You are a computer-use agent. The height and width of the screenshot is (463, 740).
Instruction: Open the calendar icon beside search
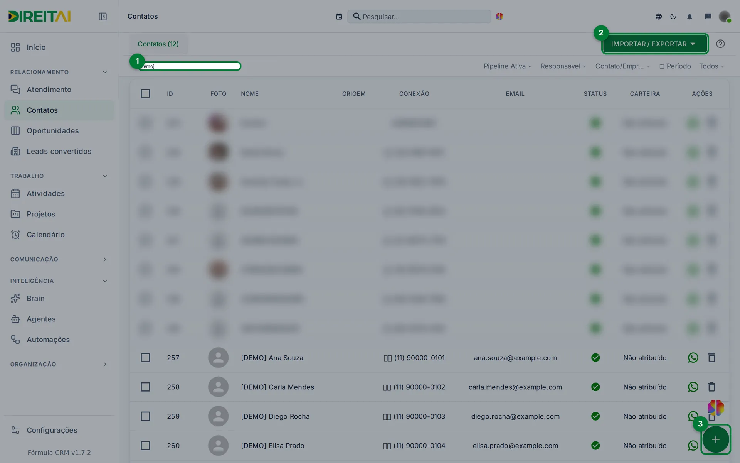pos(339,17)
